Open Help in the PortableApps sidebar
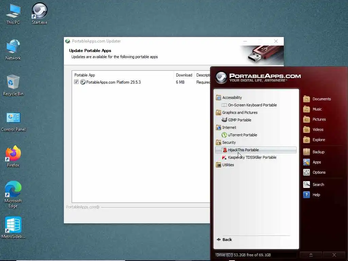 [312, 195]
